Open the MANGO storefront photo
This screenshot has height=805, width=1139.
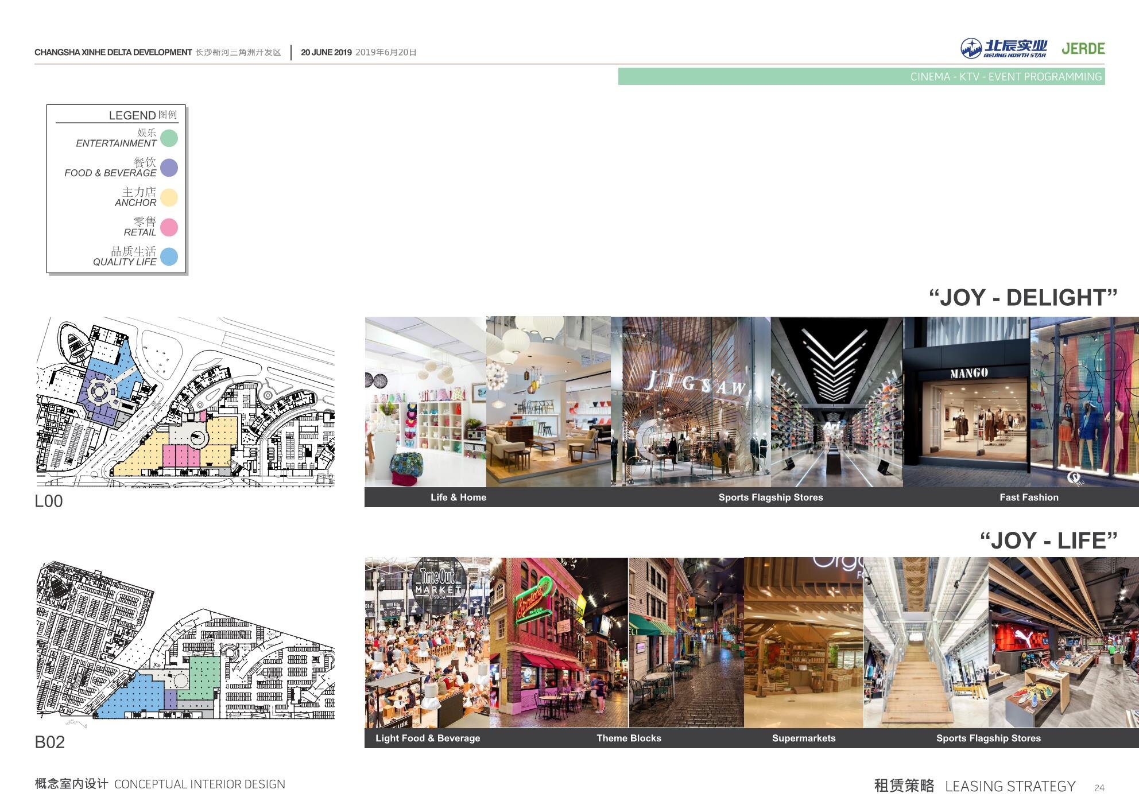coord(967,402)
